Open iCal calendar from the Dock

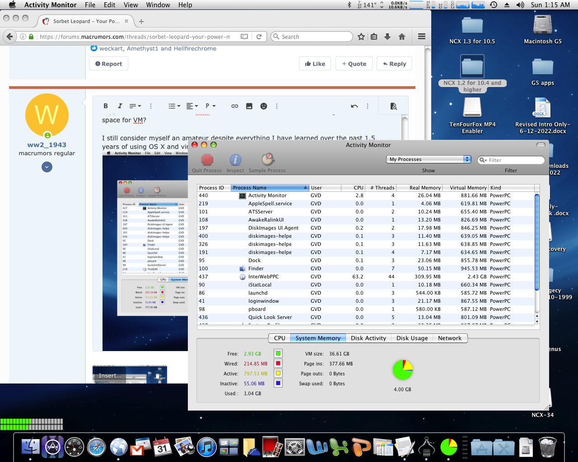click(163, 447)
